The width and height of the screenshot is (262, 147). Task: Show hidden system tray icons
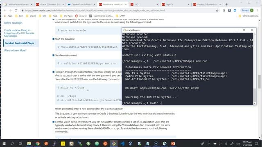coord(209,143)
